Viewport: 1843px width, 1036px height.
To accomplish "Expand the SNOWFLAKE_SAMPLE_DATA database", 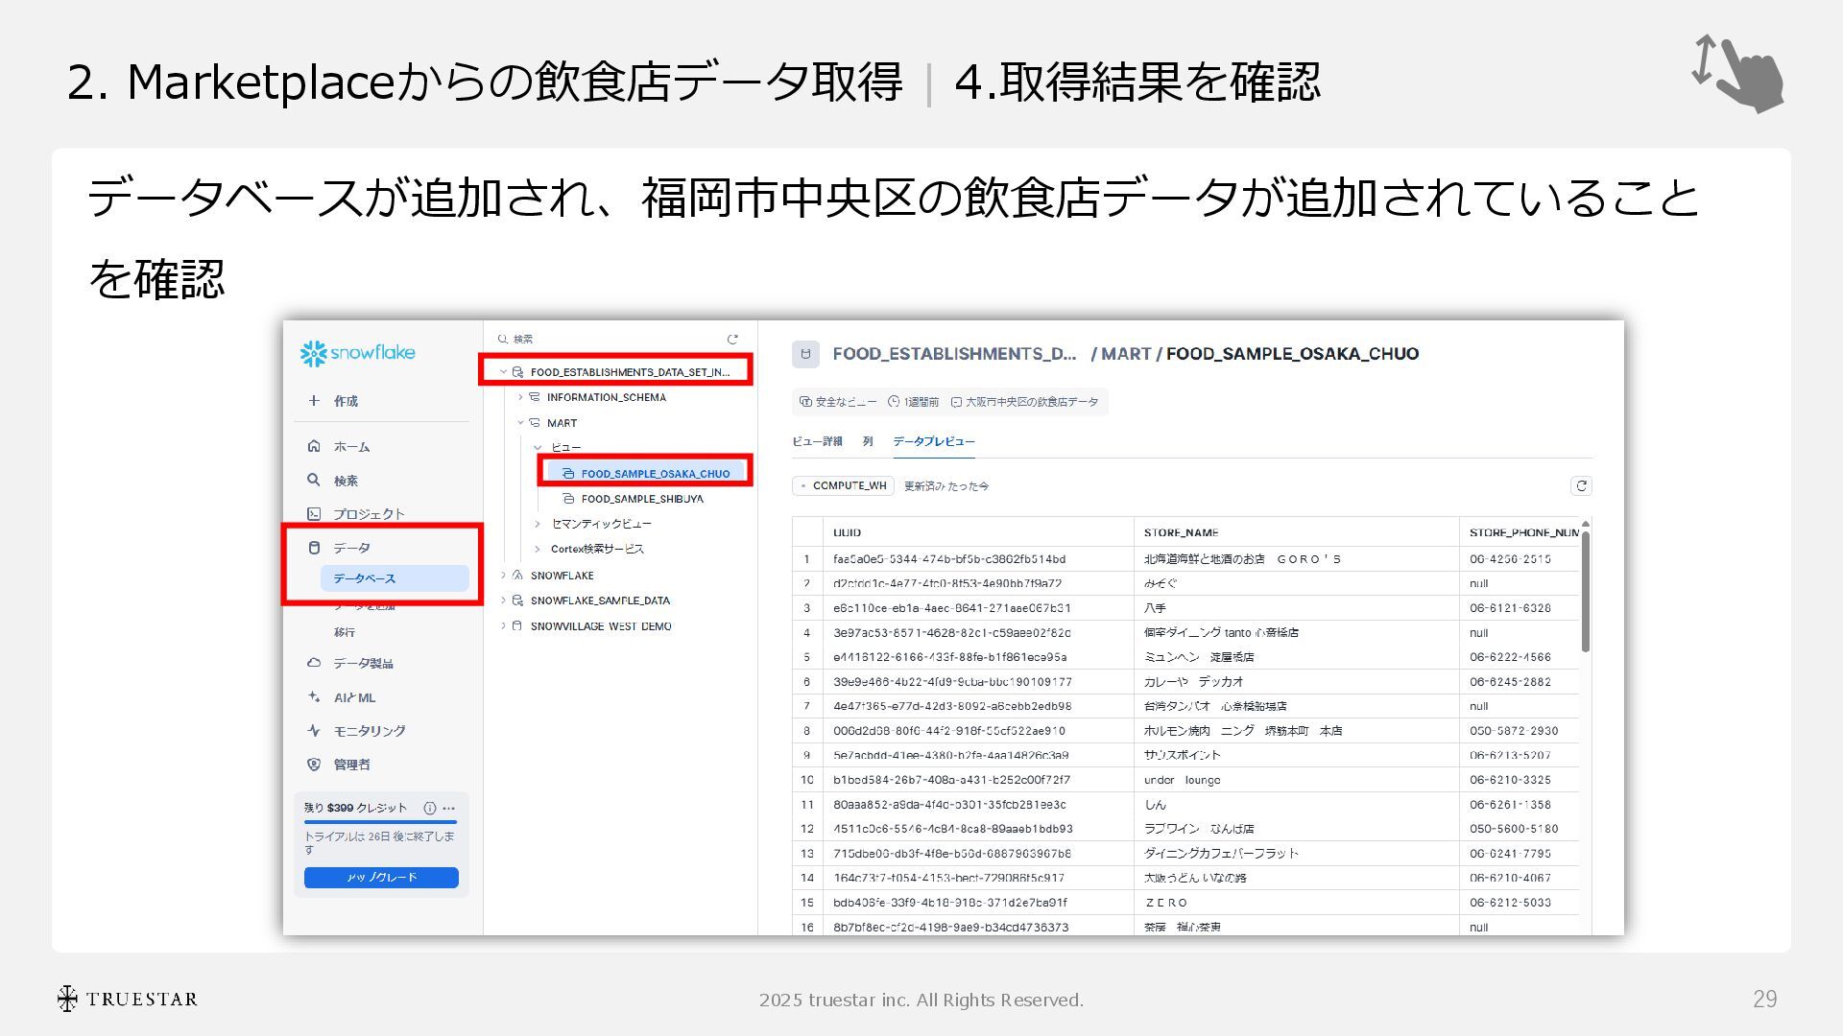I will [x=503, y=600].
